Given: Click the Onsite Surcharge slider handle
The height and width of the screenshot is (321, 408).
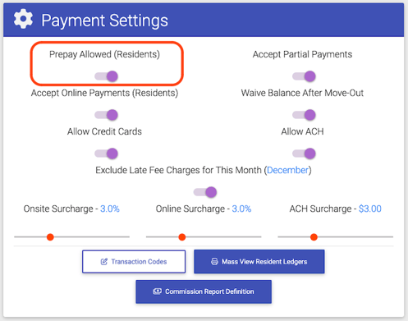Looking at the screenshot, I should pyautogui.click(x=50, y=237).
